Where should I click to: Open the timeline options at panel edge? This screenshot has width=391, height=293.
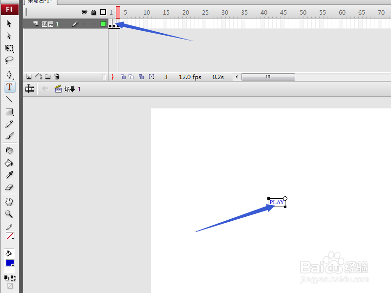[x=104, y=77]
